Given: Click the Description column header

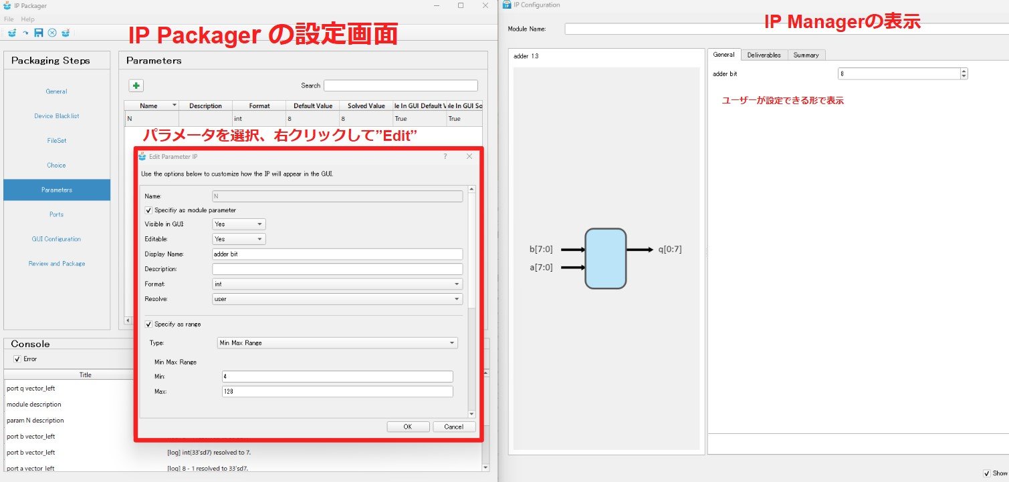Looking at the screenshot, I should tap(205, 105).
